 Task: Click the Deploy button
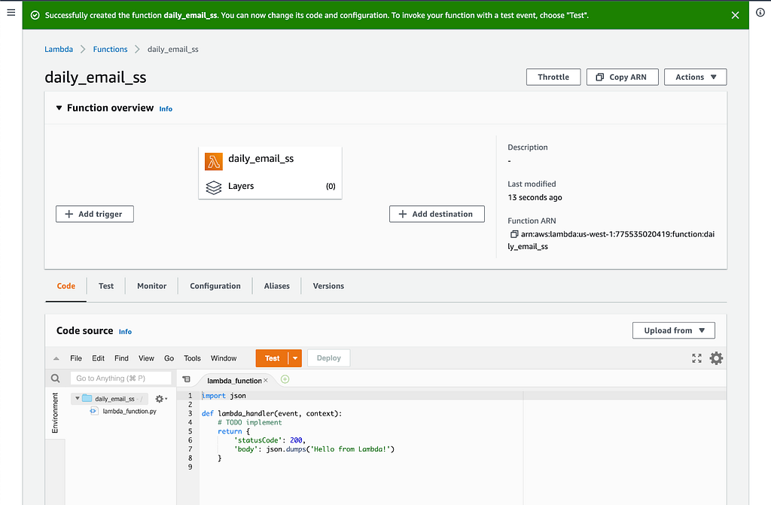328,358
